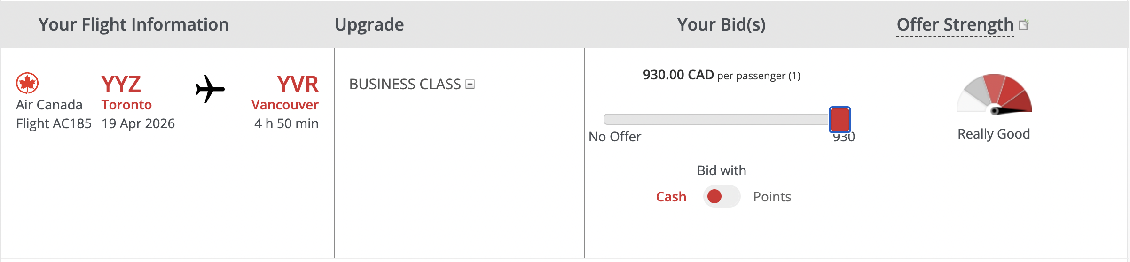This screenshot has width=1130, height=262.
Task: Click the grey bid slider track
Action: click(x=714, y=119)
